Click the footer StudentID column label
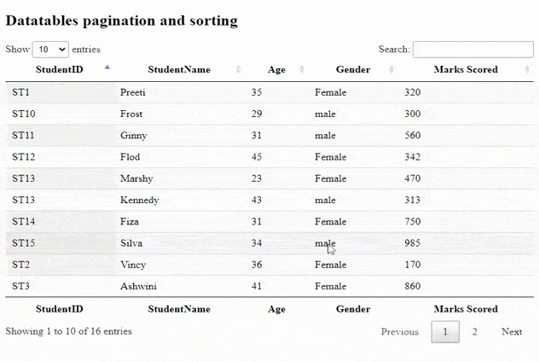The width and height of the screenshot is (539, 362). click(59, 309)
